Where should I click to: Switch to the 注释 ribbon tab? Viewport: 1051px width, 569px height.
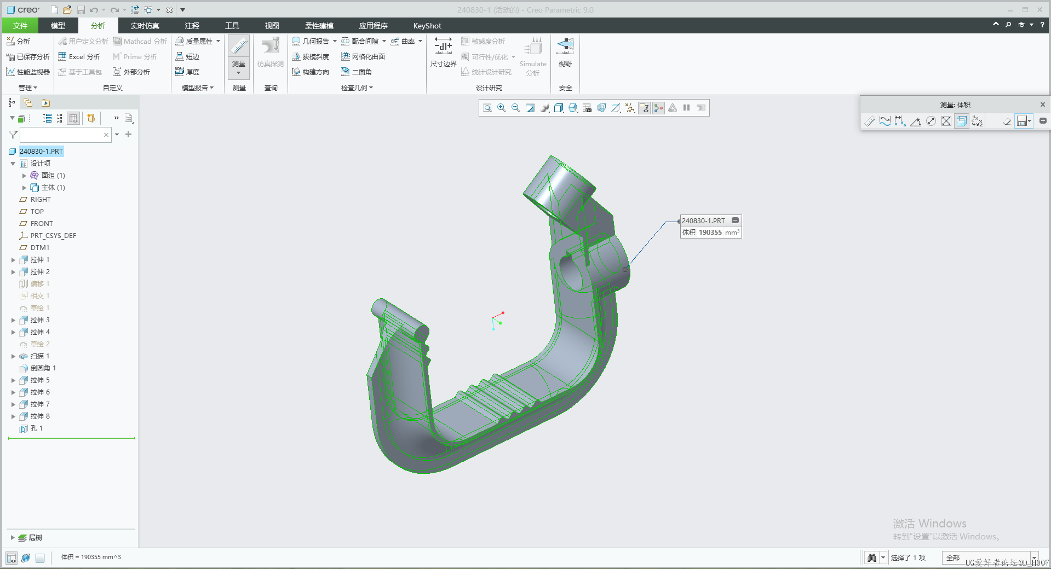pos(192,26)
